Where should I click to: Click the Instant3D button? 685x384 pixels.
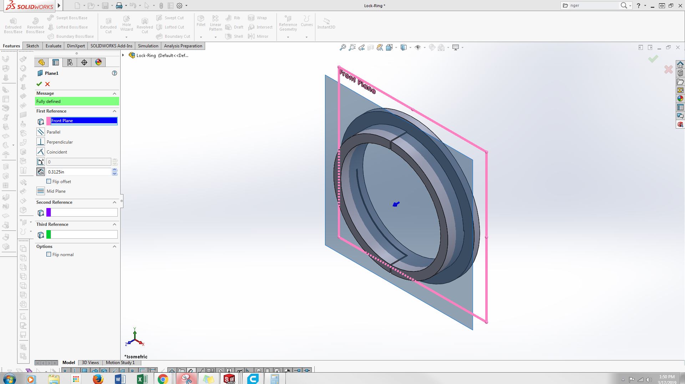tap(326, 24)
